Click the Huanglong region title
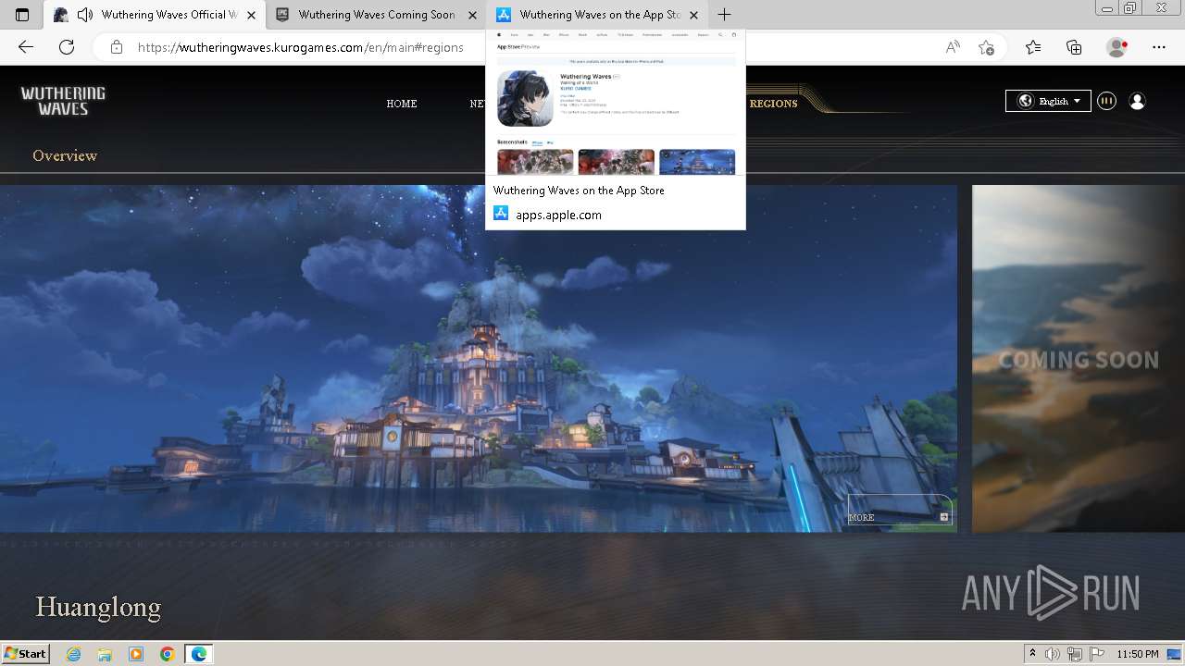Viewport: 1185px width, 666px height. click(98, 607)
